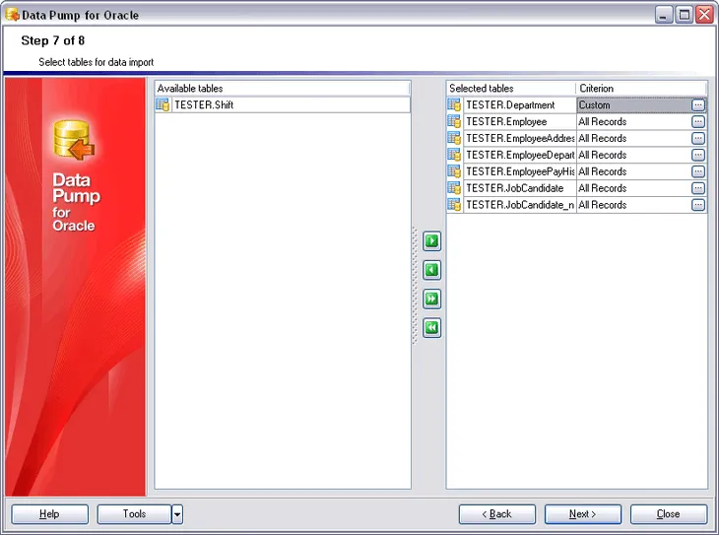Click the move selected table right arrow
Viewport: 719px width, 535px height.
click(x=431, y=240)
